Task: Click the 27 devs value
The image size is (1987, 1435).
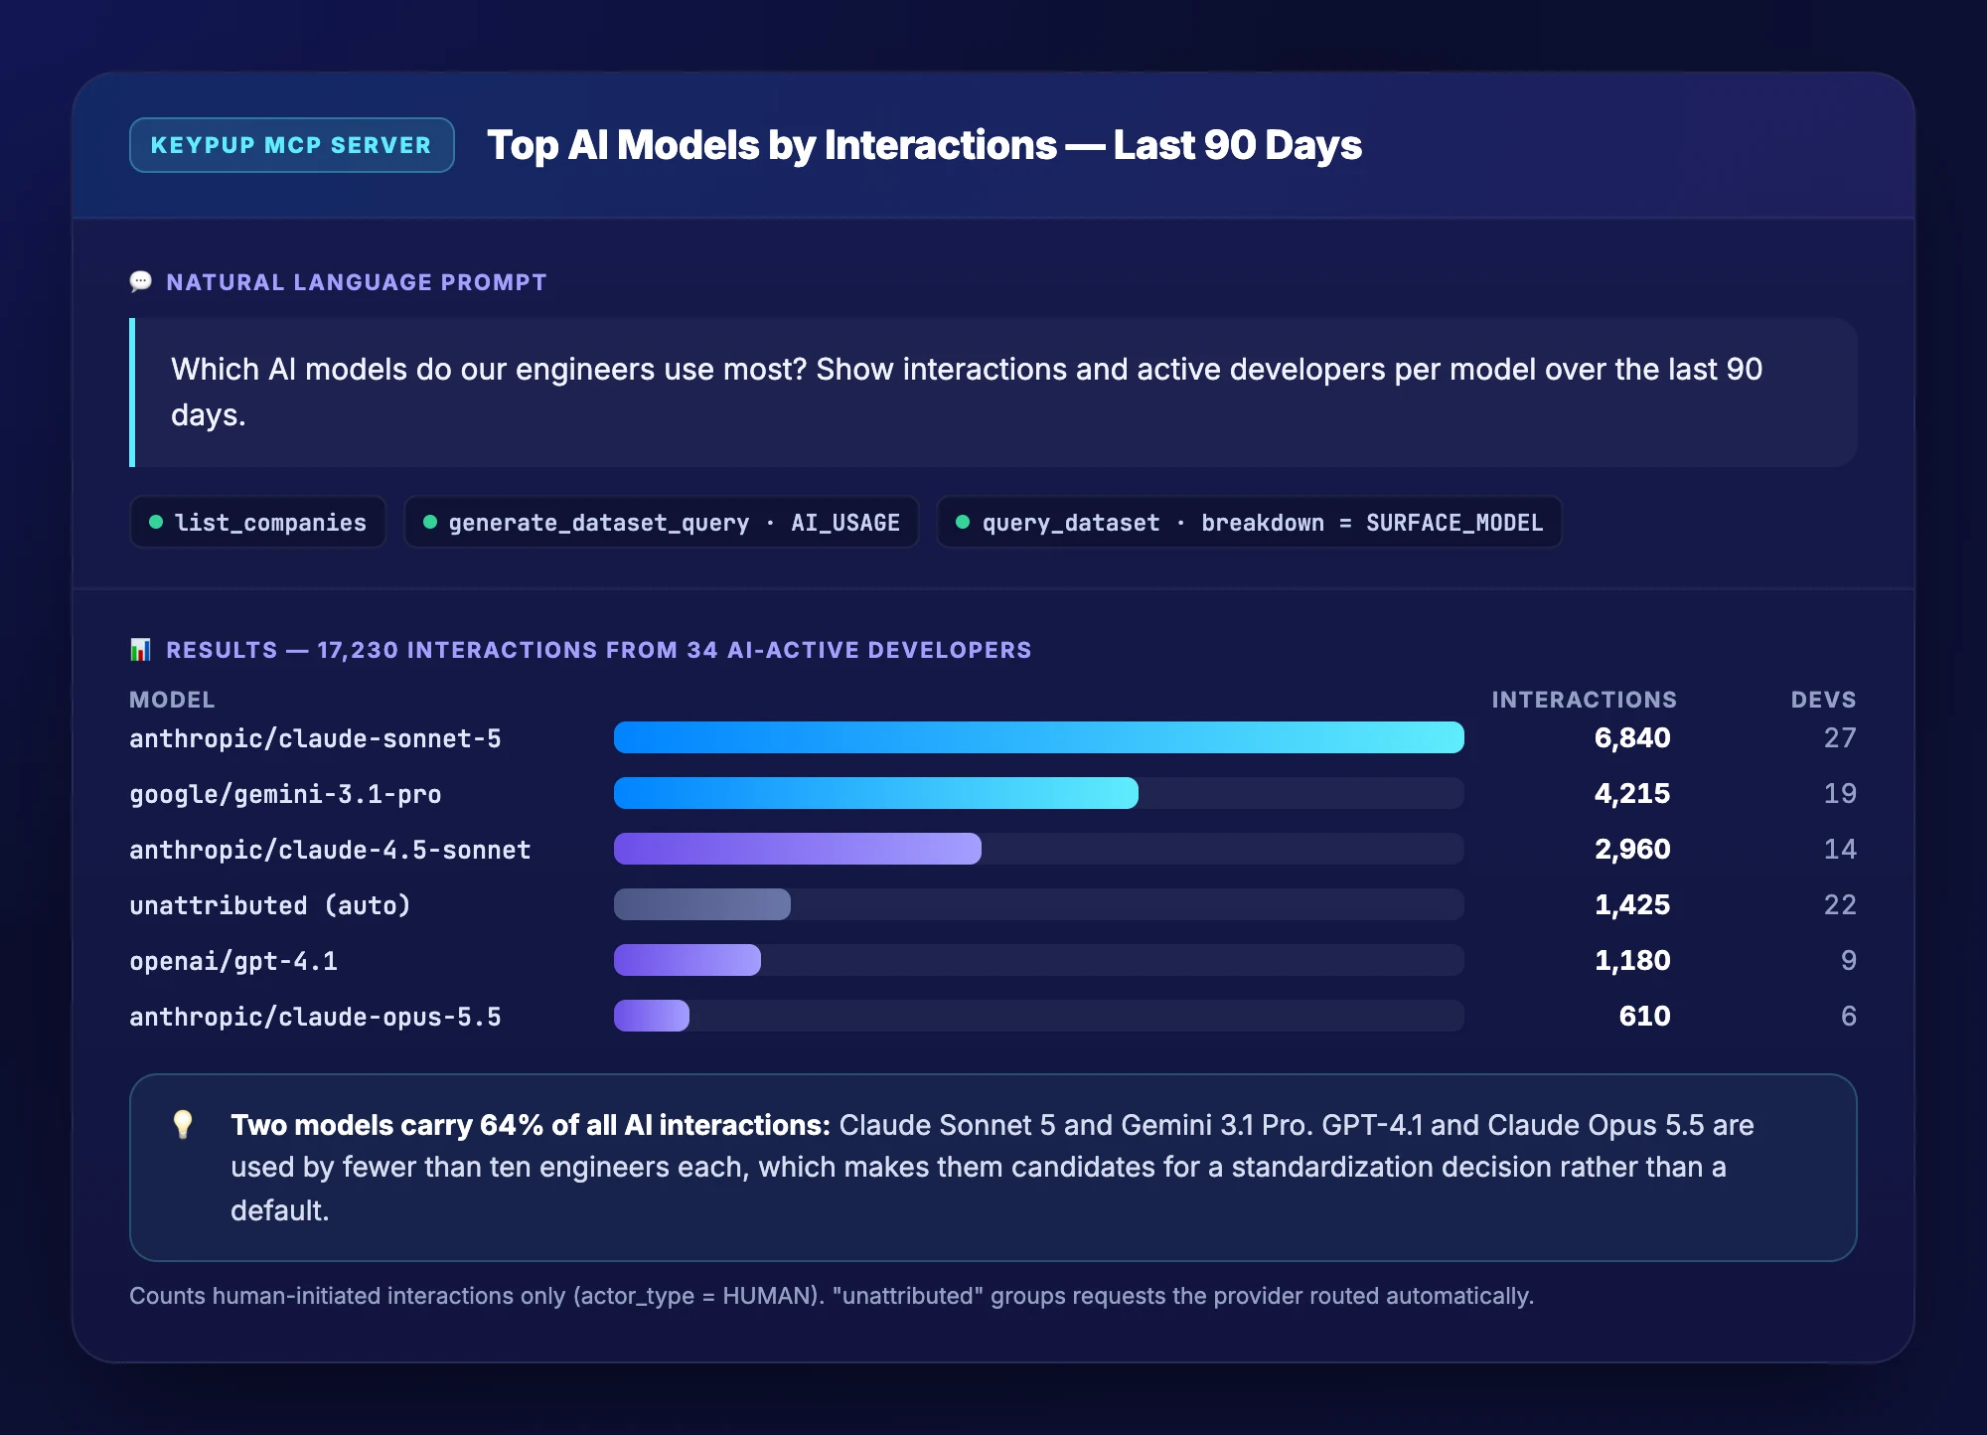Action: (x=1840, y=737)
